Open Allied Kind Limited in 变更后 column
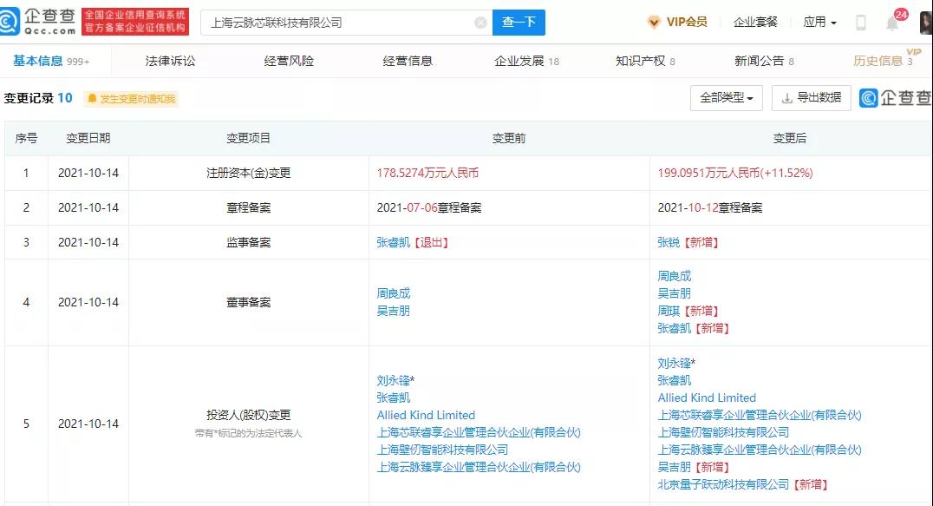Viewport: 933px width, 506px height. click(x=707, y=398)
